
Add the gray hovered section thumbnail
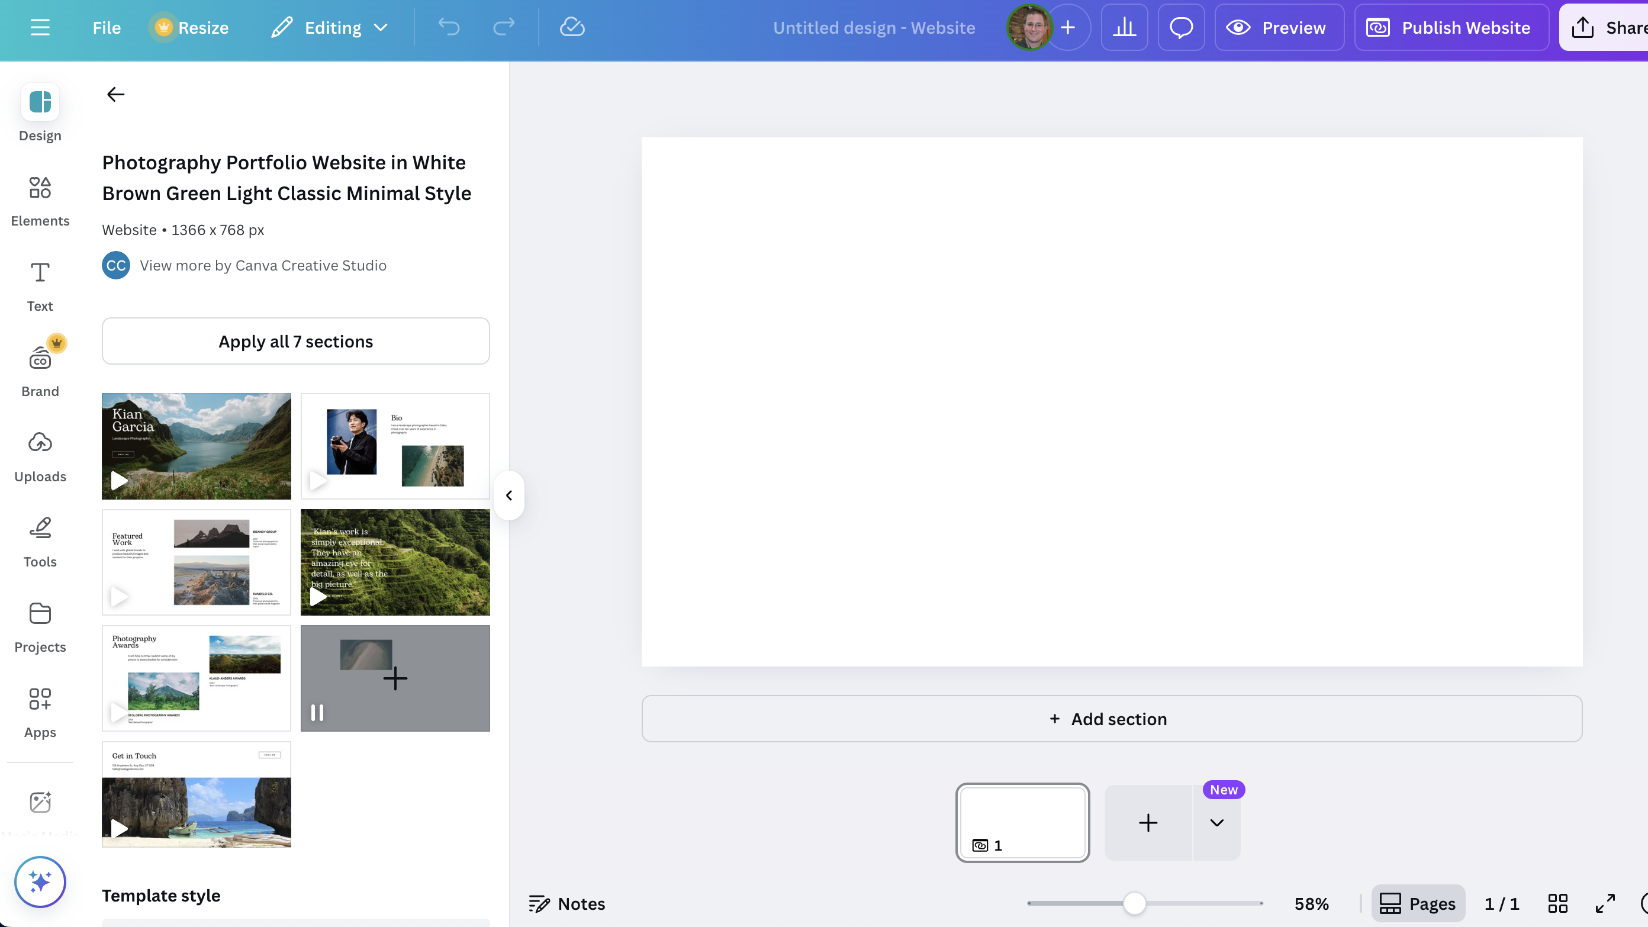[395, 678]
